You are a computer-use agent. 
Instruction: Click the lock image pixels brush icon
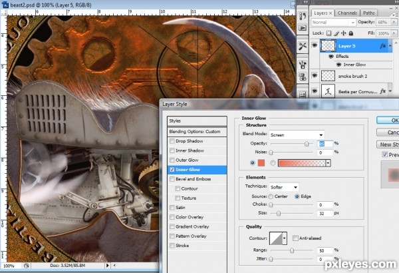[x=336, y=33]
